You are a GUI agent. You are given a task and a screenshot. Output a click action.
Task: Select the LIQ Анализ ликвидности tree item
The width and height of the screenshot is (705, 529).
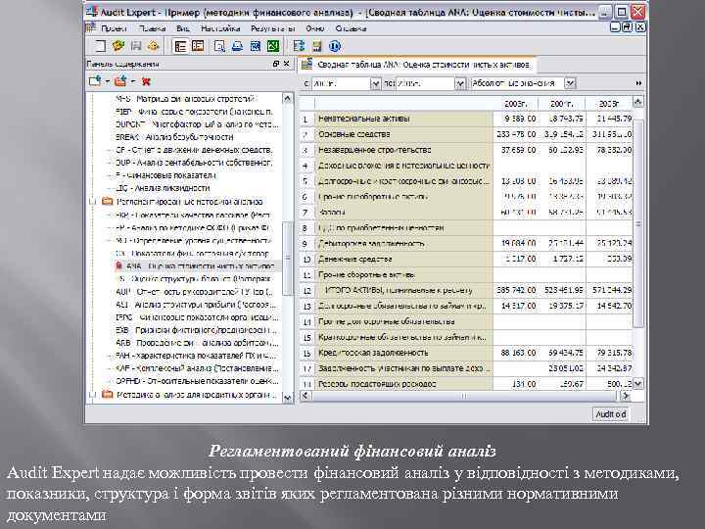(163, 188)
